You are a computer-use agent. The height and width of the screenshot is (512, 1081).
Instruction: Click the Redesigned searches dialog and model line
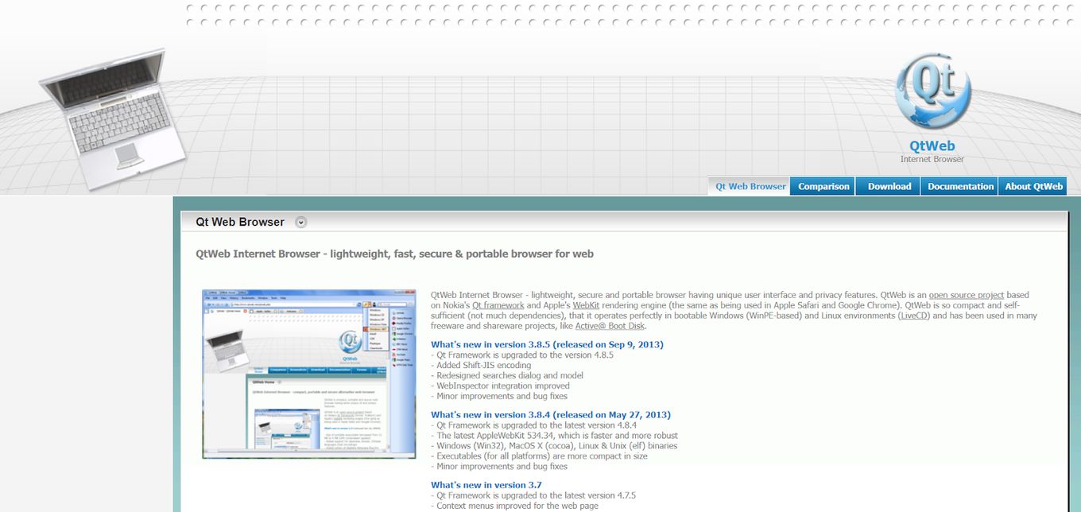[507, 376]
